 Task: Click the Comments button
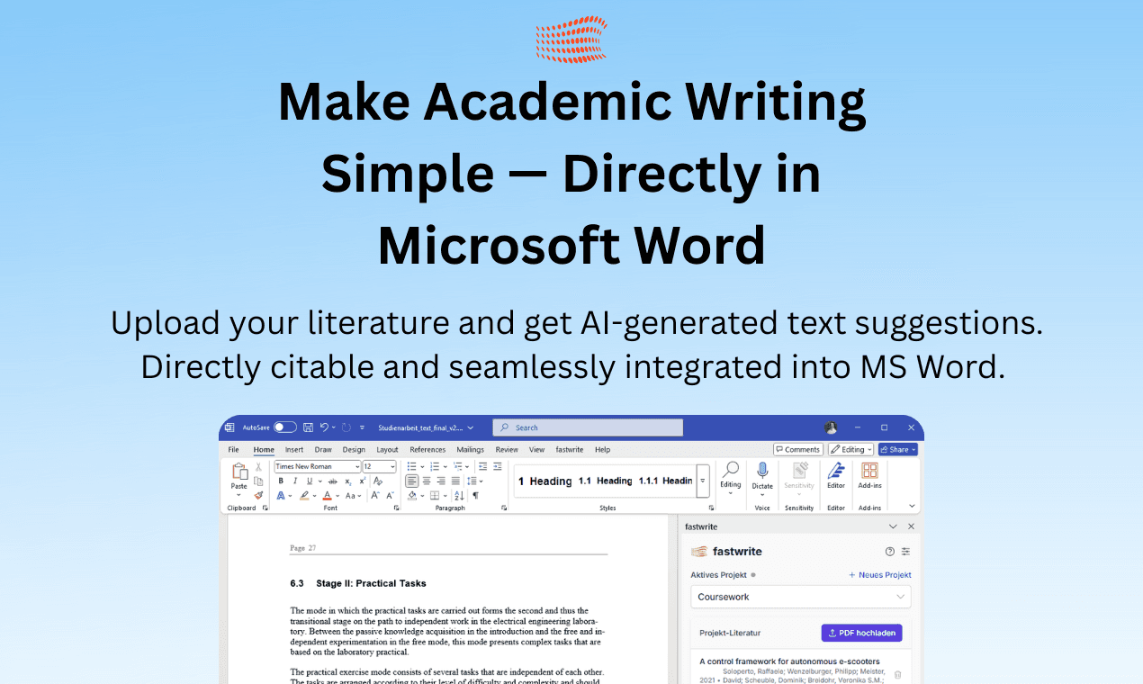[798, 450]
